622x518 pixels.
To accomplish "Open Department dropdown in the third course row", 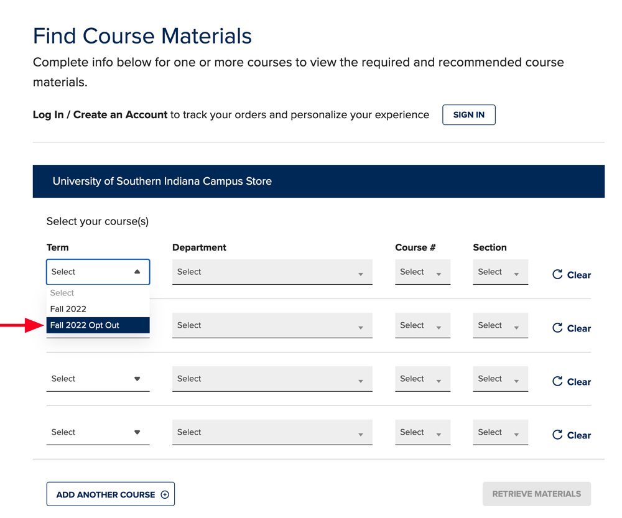I will click(272, 379).
